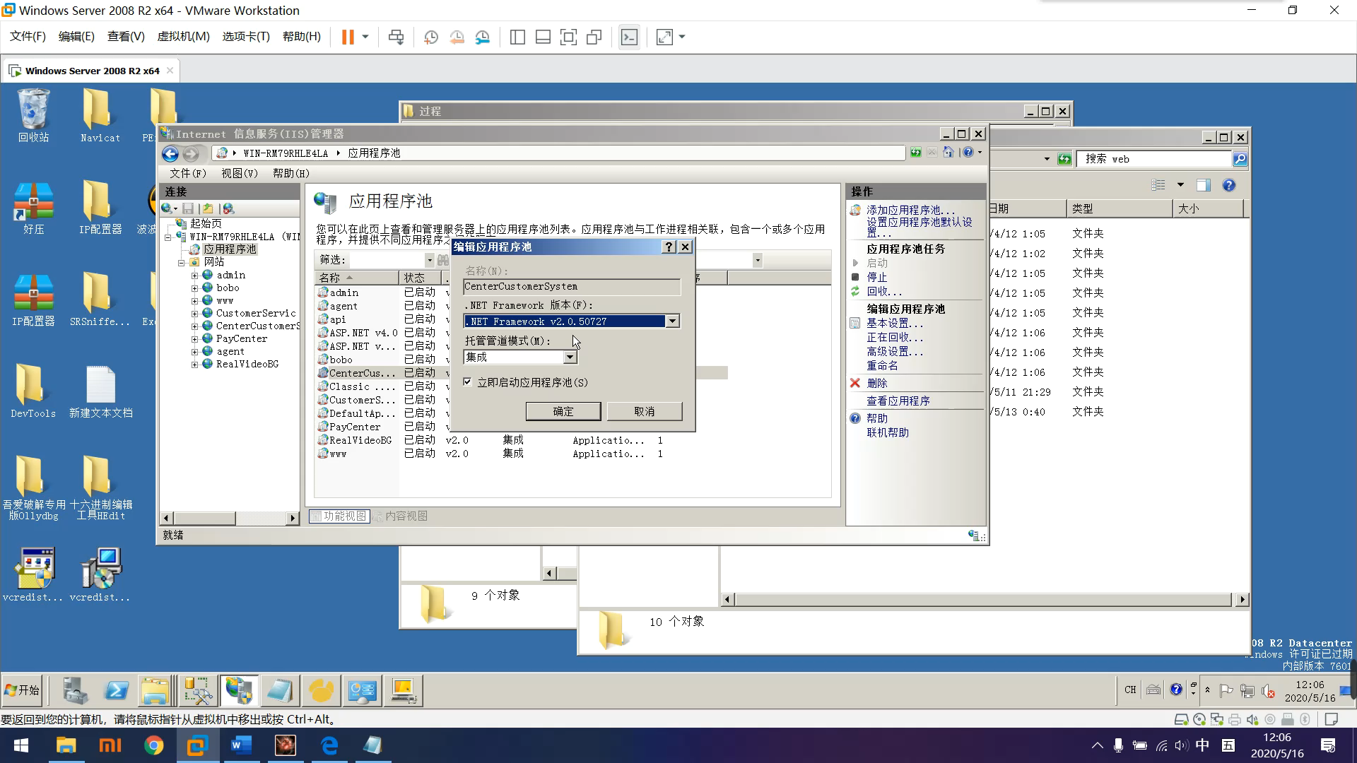
Task: Enter VMware full screen mode icon
Action: tap(568, 37)
